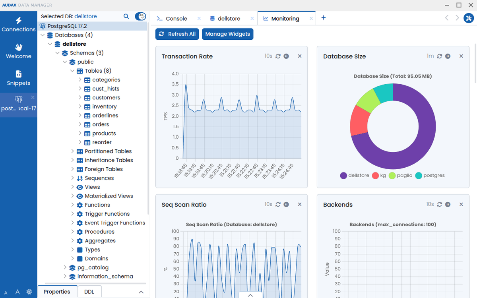
Task: Select the inventory table in the tree
Action: click(x=105, y=106)
